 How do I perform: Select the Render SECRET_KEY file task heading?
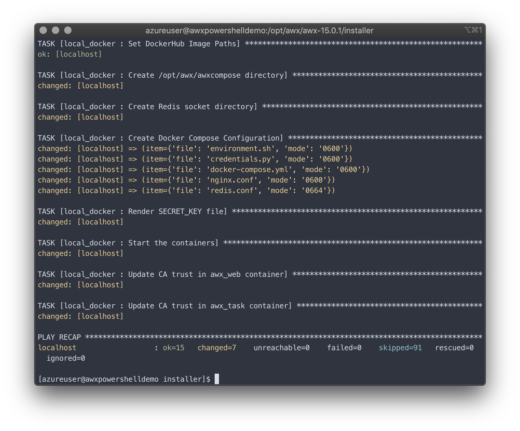pos(133,211)
